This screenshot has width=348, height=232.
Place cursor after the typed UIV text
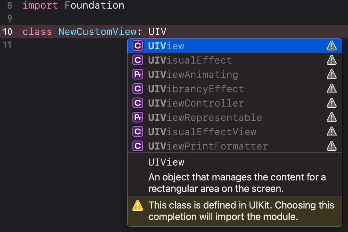tap(167, 32)
